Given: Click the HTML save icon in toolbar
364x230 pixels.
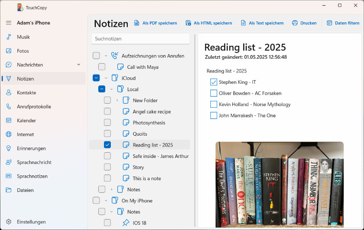Looking at the screenshot, I should pos(188,23).
